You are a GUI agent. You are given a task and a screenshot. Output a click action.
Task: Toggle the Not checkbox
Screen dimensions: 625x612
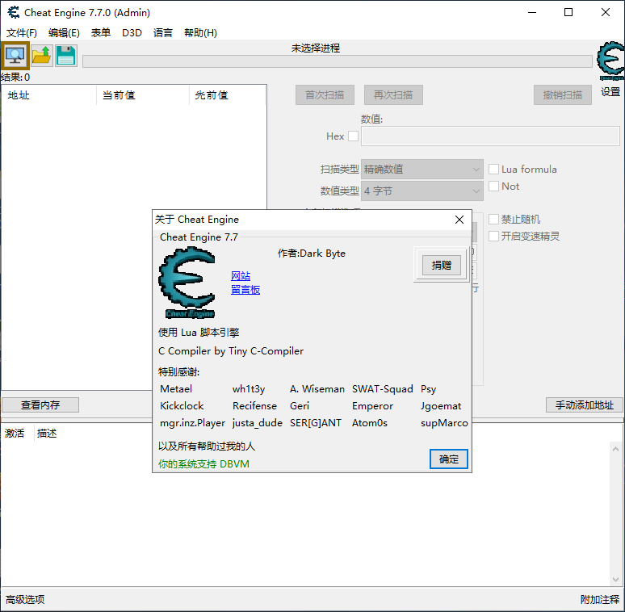coord(493,186)
